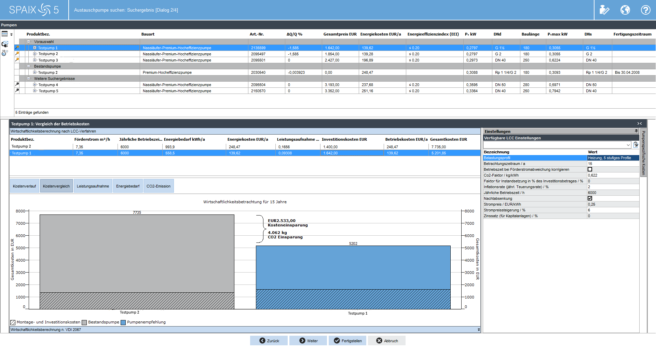Toggle the black pin for Testpump 4
The height and width of the screenshot is (347, 656).
[17, 84]
